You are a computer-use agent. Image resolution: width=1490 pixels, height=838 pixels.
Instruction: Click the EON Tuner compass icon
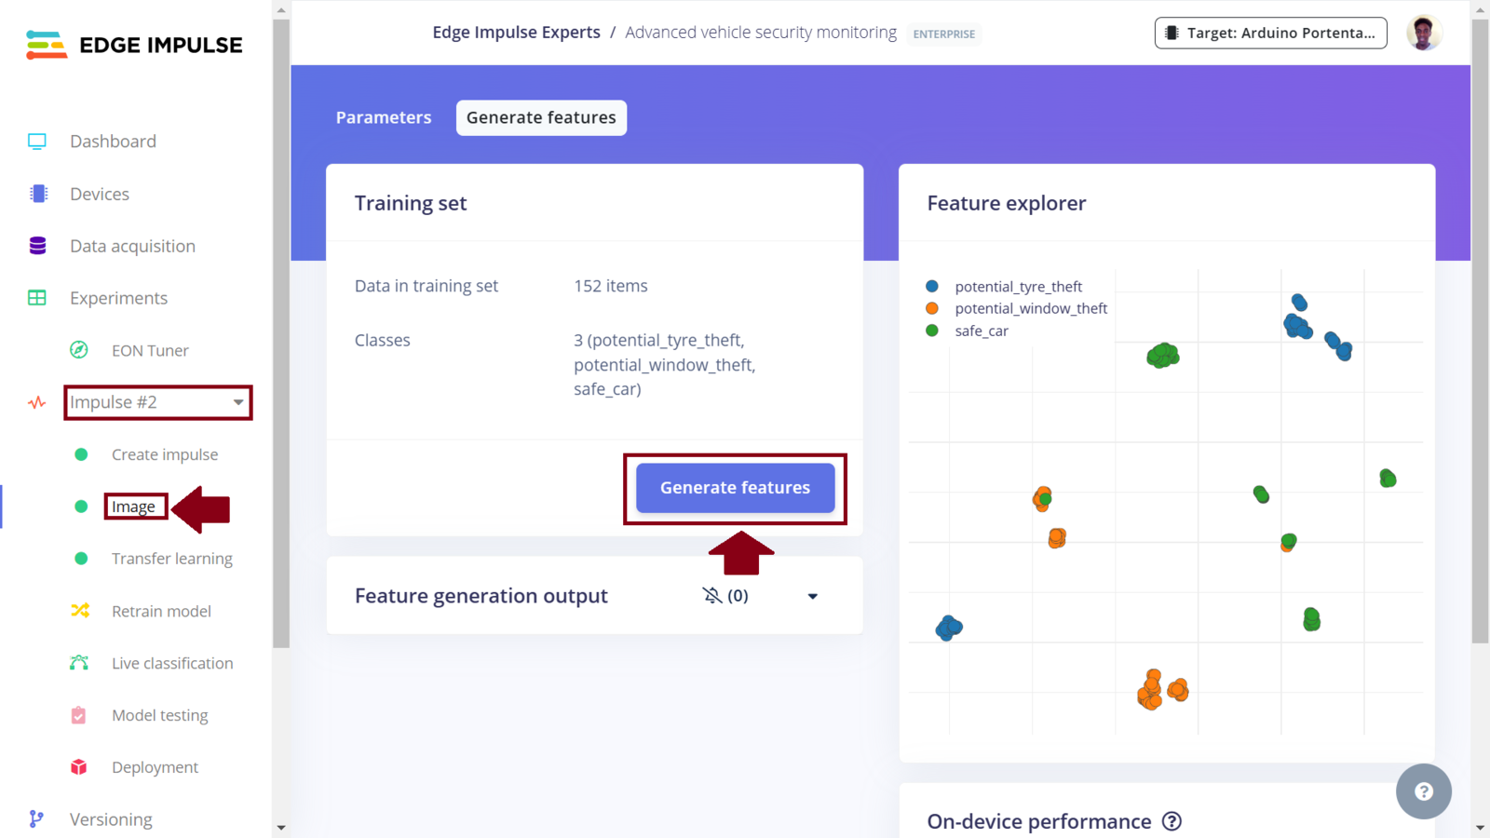(x=79, y=350)
